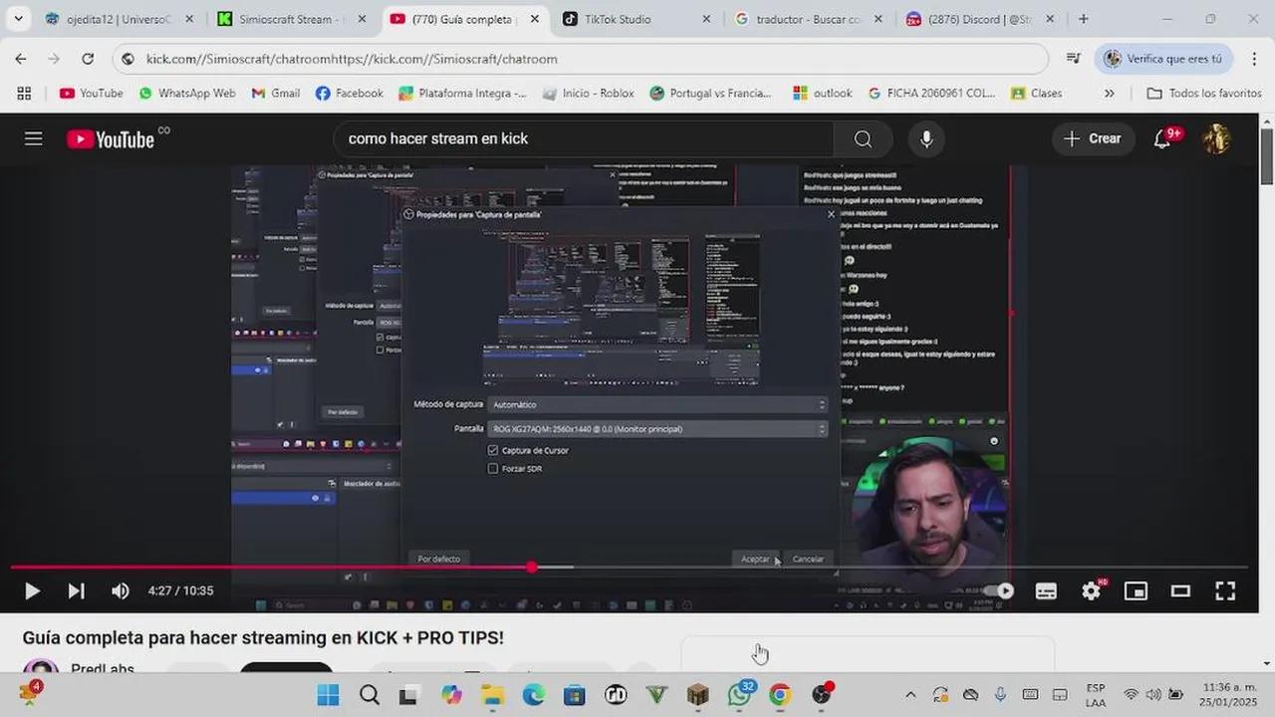Start voice search with the microphone
1275x717 pixels.
point(926,138)
